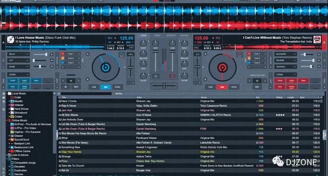Click the right deck CUE button

point(210,87)
